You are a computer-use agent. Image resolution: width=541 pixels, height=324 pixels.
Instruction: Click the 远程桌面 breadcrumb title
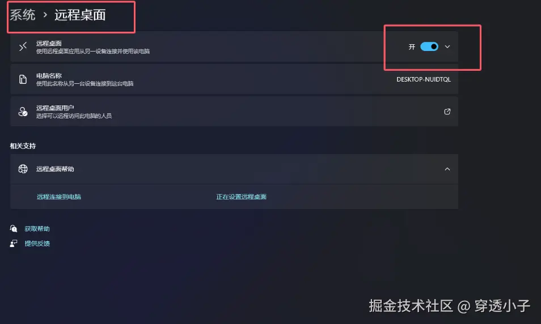80,15
